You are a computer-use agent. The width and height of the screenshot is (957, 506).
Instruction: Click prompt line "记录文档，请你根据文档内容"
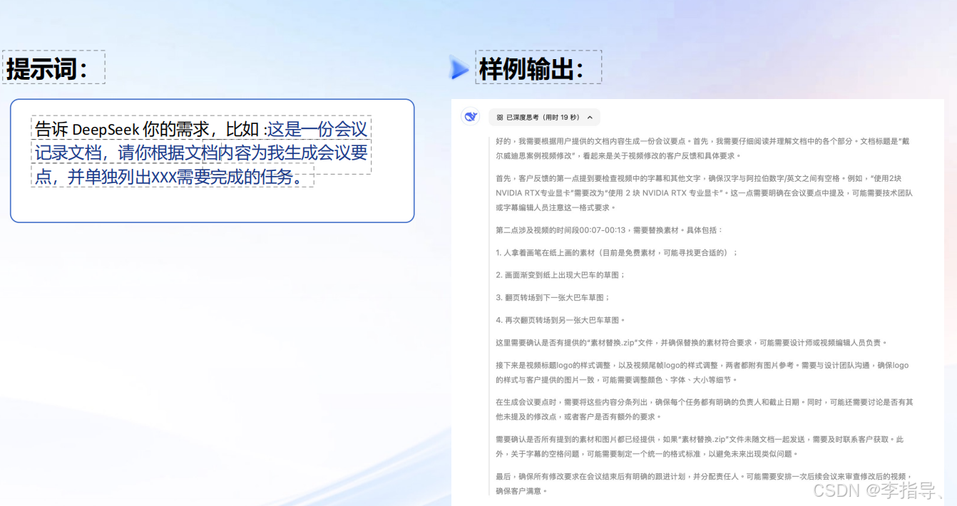[x=201, y=153]
